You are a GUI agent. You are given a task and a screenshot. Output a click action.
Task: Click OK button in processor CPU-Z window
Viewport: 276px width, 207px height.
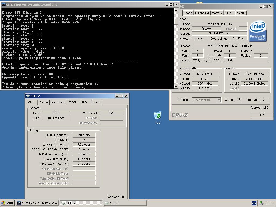[x=262, y=115]
